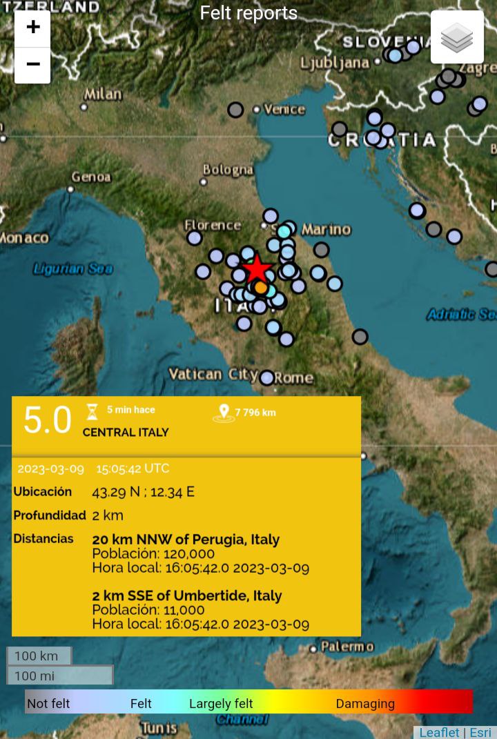Click gray marker on Adriatic coast southeast
The width and height of the screenshot is (497, 739).
pyautogui.click(x=360, y=337)
